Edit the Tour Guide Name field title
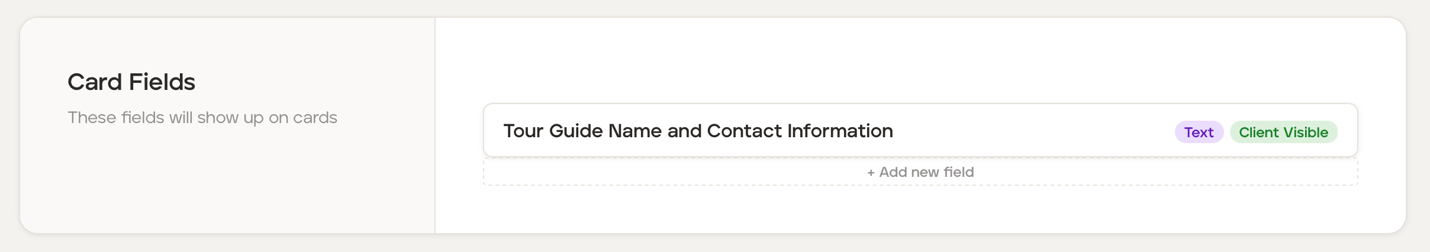This screenshot has width=1430, height=252. (x=698, y=131)
